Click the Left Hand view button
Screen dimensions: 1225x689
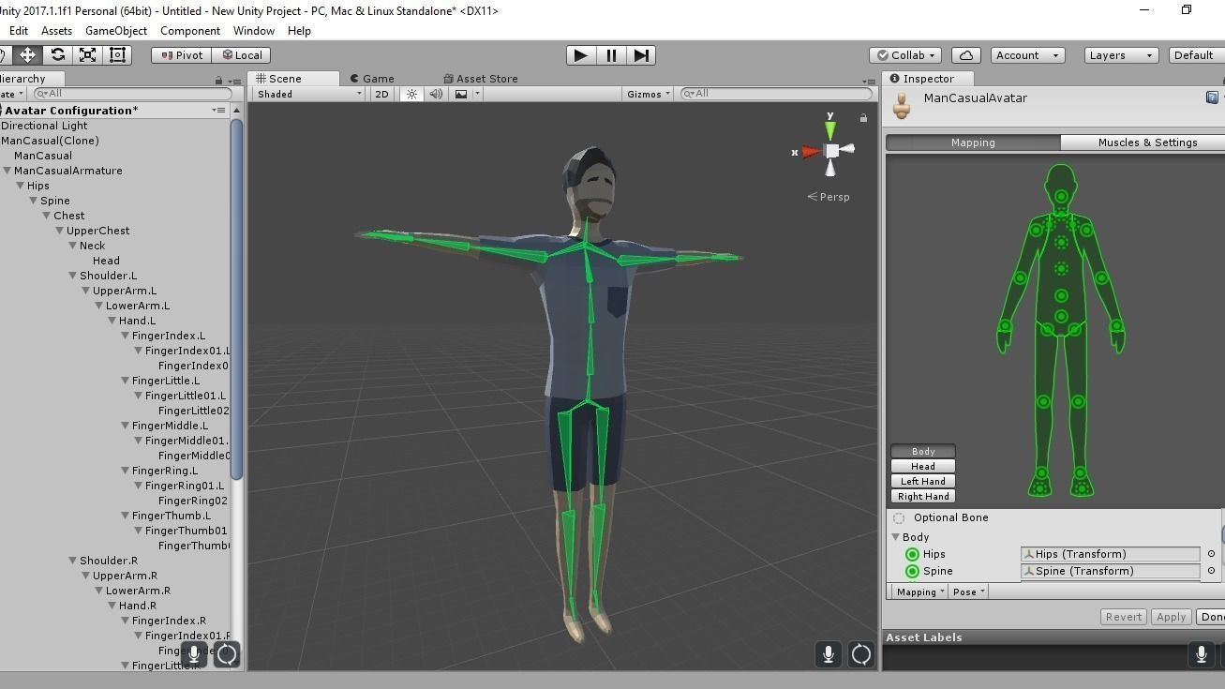click(923, 481)
